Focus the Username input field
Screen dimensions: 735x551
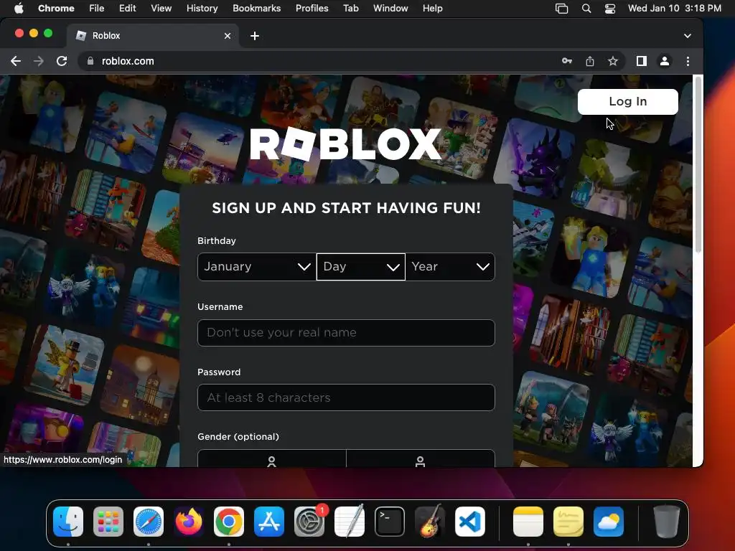click(346, 333)
